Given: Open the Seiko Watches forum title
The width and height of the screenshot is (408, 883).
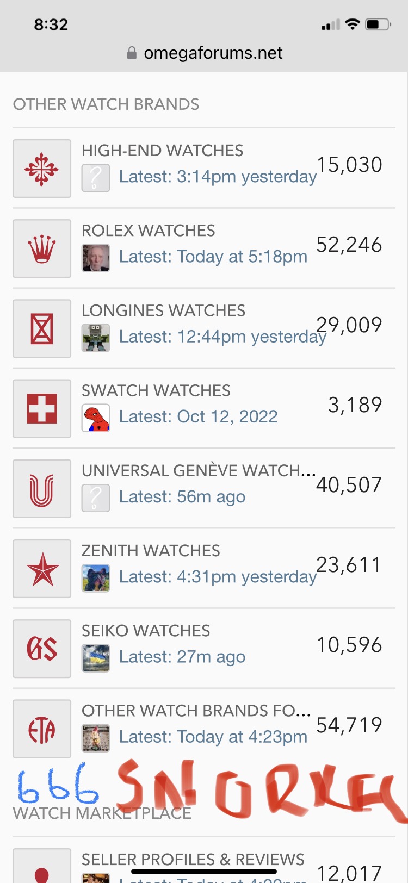Looking at the screenshot, I should tap(146, 631).
